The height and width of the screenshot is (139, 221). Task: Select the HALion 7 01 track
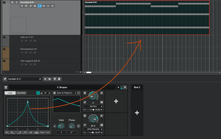[27, 37]
